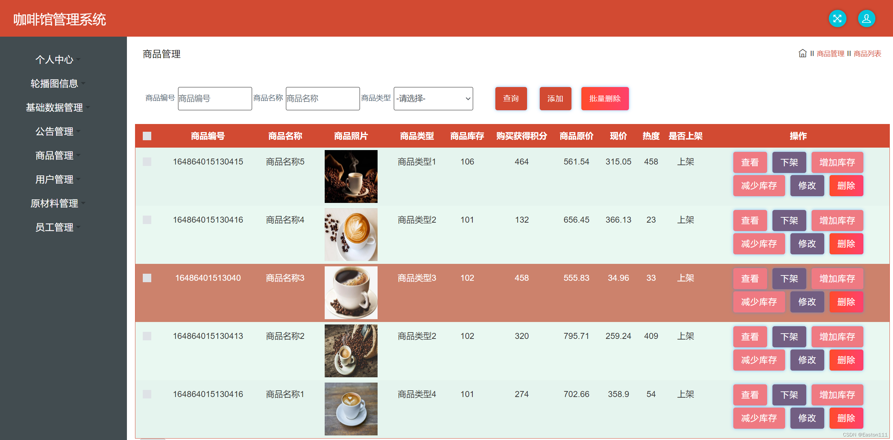Click 增加库存 for 商品名称2

point(837,337)
